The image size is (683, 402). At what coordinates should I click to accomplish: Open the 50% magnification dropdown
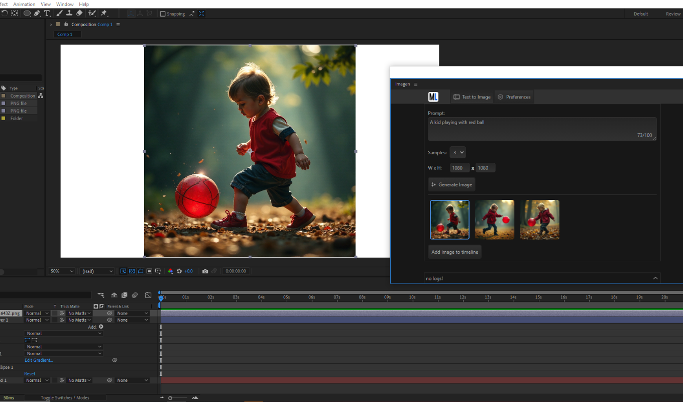point(61,271)
